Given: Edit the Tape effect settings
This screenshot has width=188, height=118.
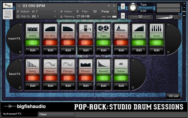Looking at the screenshot, I should click(103, 50).
